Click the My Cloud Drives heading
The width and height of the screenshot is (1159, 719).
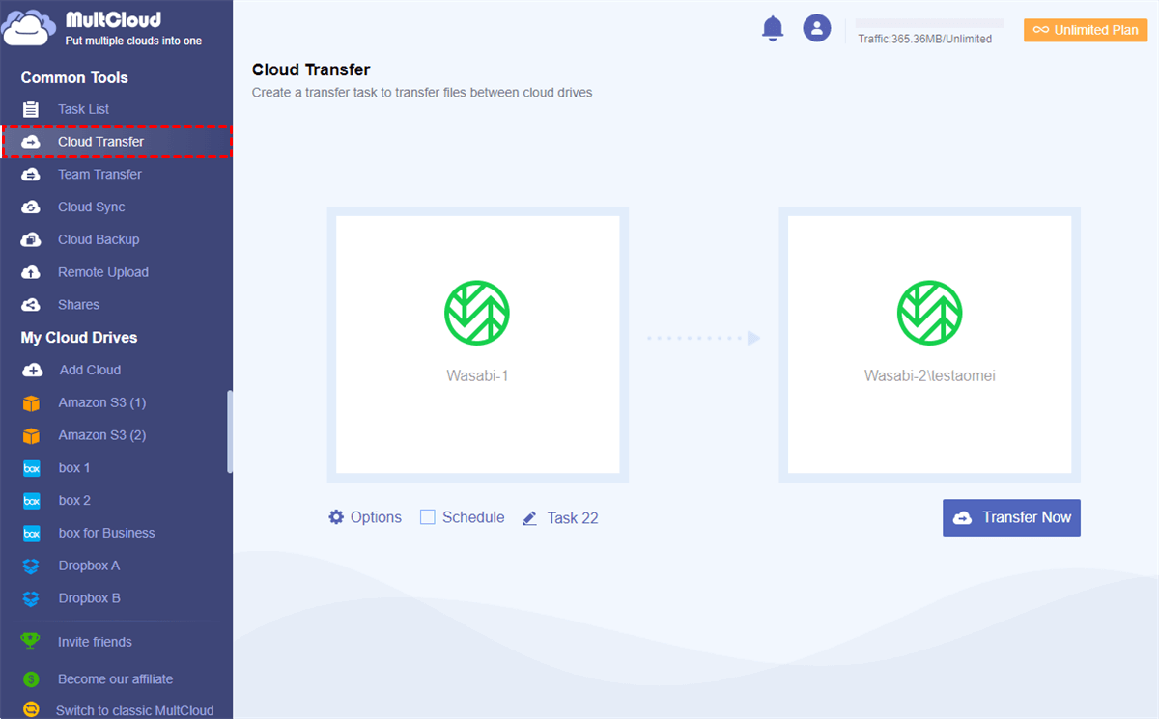[x=79, y=338]
